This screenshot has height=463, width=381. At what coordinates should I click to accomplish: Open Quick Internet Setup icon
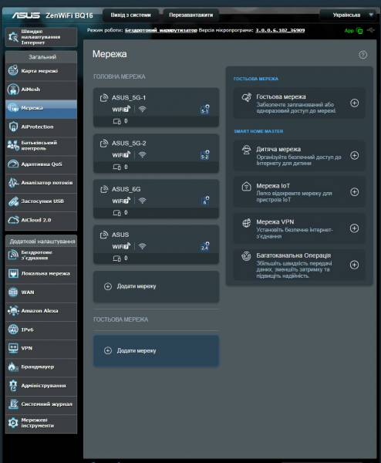[x=13, y=37]
